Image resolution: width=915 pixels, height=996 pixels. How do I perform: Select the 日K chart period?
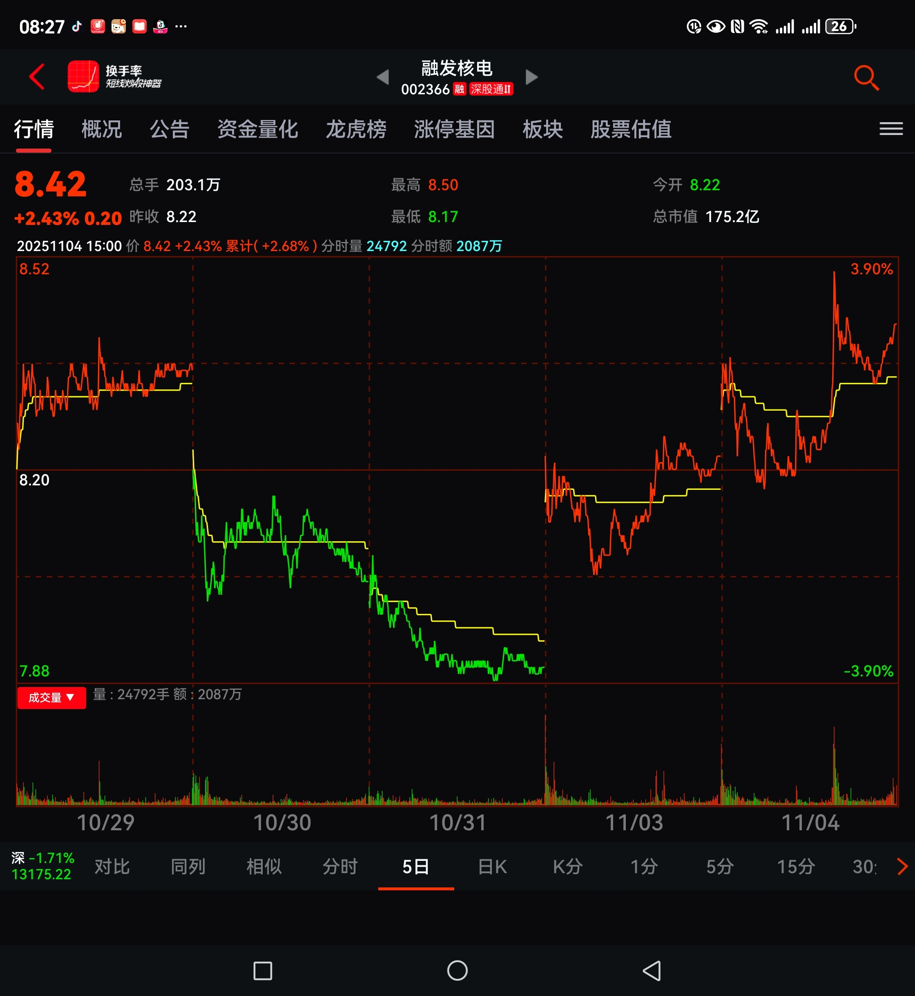tap(492, 867)
